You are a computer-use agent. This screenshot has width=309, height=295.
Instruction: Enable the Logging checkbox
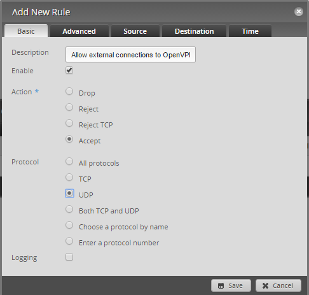[x=69, y=257]
